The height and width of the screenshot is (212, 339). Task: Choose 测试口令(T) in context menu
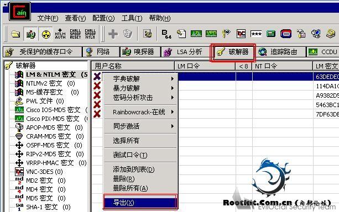pyautogui.click(x=141, y=155)
